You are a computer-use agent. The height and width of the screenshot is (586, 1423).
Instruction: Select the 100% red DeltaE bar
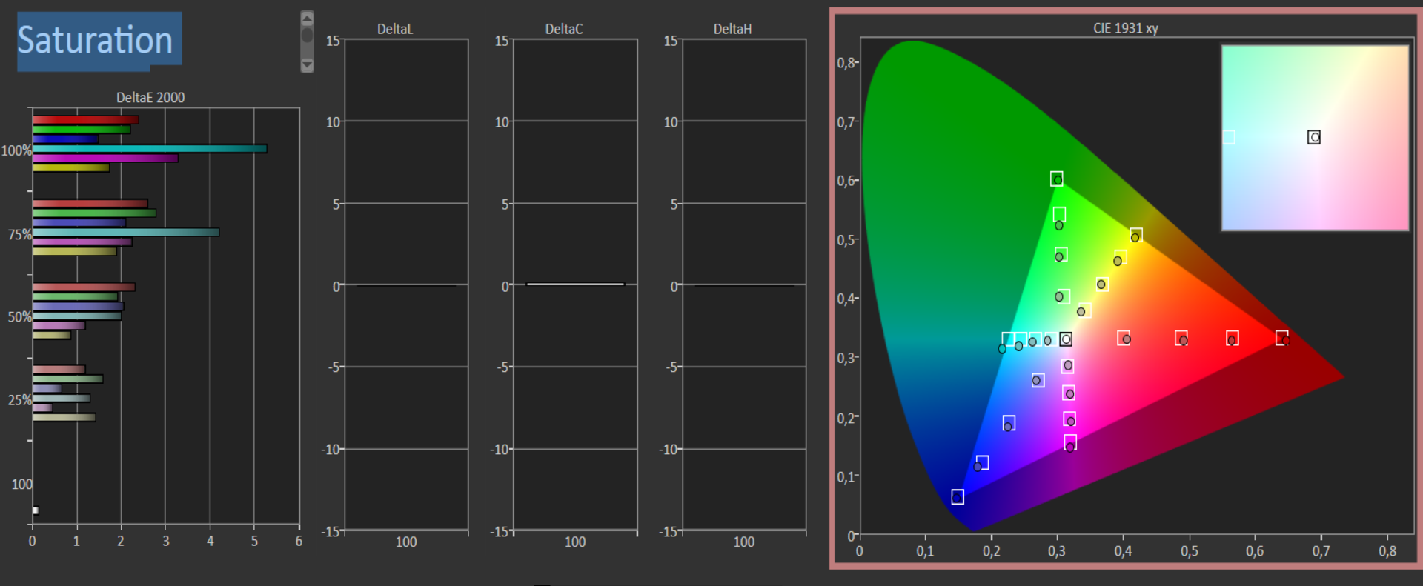point(85,120)
